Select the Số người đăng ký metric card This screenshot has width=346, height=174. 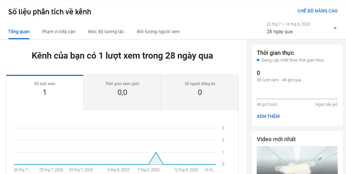click(x=200, y=93)
